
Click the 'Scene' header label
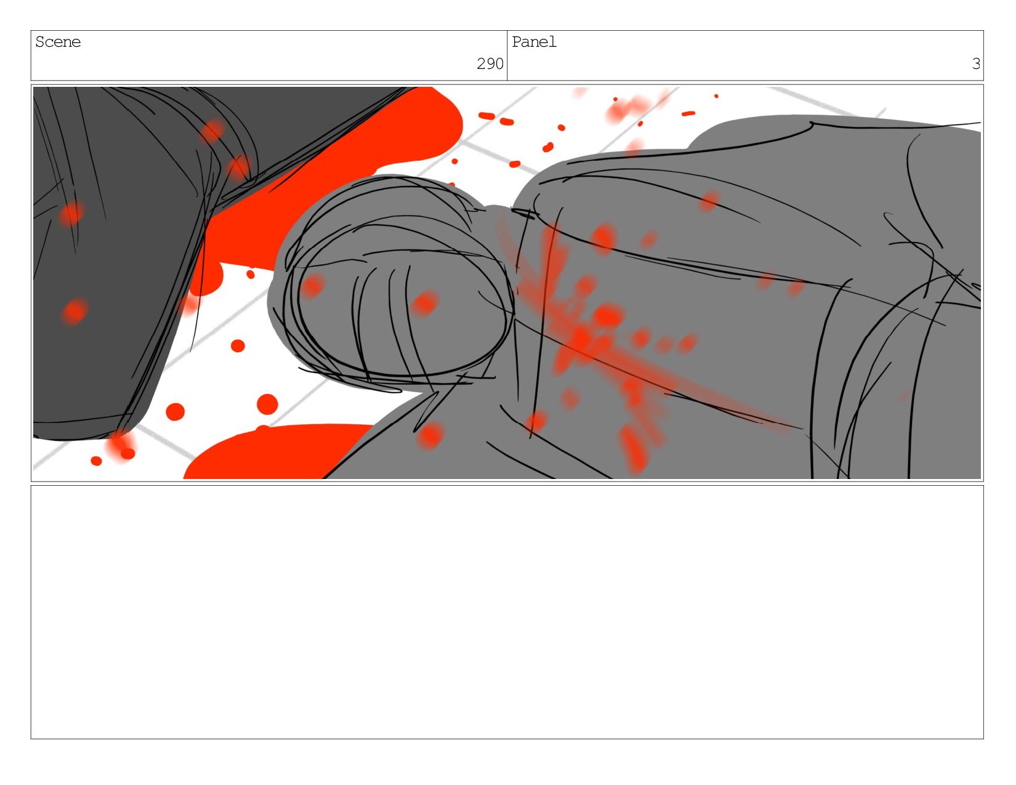[58, 42]
